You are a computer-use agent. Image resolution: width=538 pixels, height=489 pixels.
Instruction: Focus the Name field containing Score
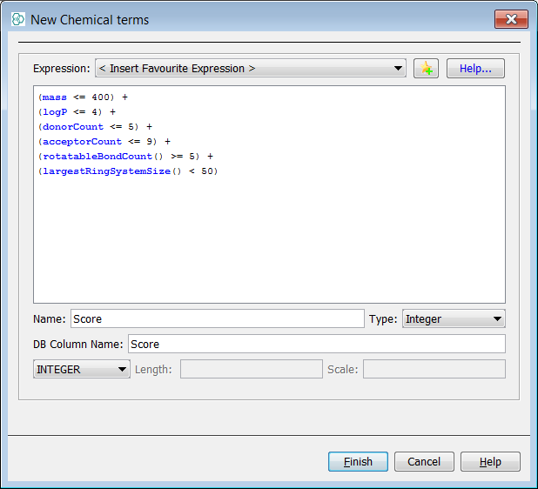(x=217, y=319)
